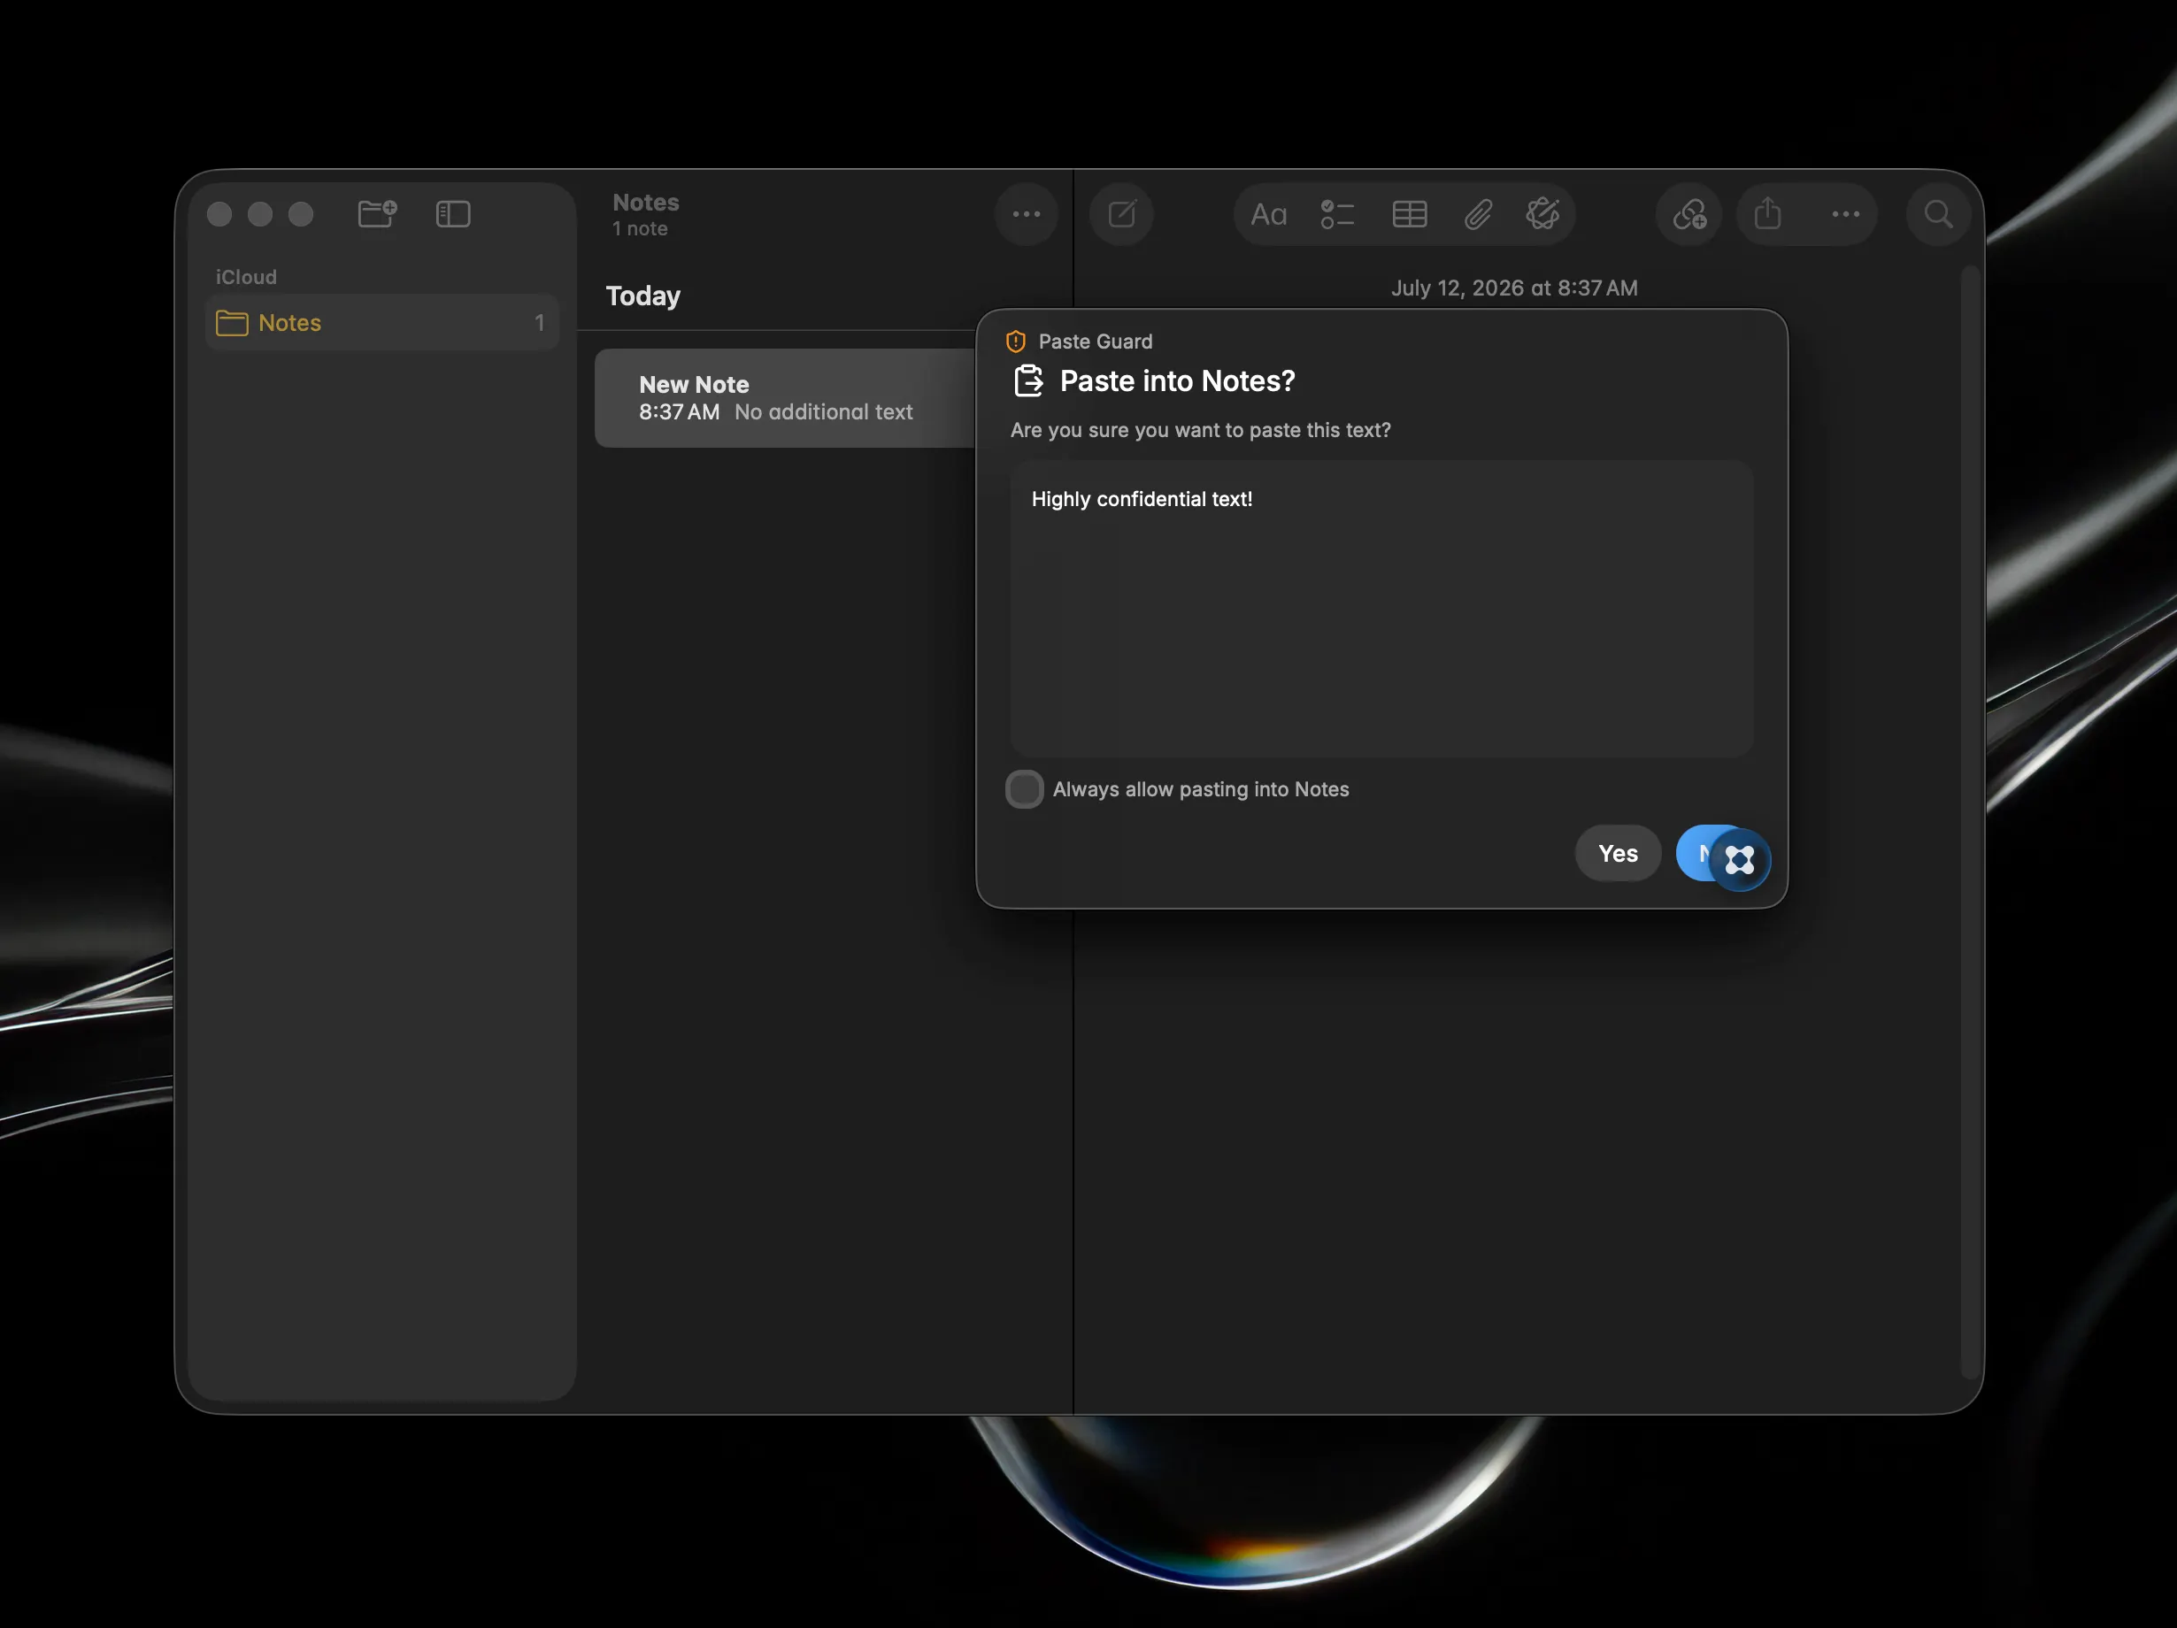Image resolution: width=2177 pixels, height=1628 pixels.
Task: Select the Notes folder in sidebar
Action: point(382,323)
